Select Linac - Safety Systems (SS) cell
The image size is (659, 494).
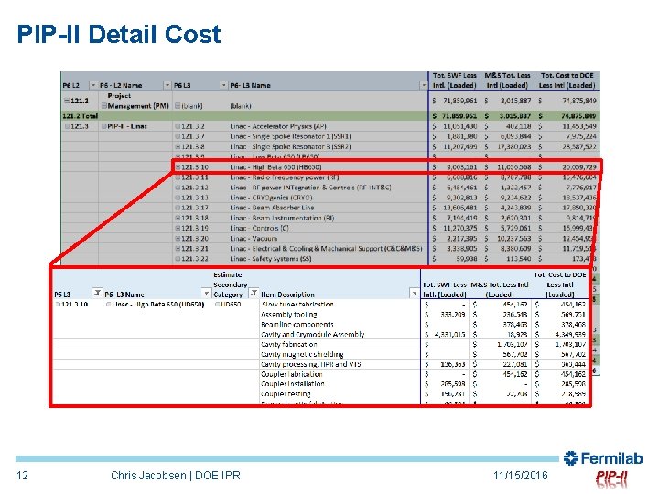pos(271,259)
